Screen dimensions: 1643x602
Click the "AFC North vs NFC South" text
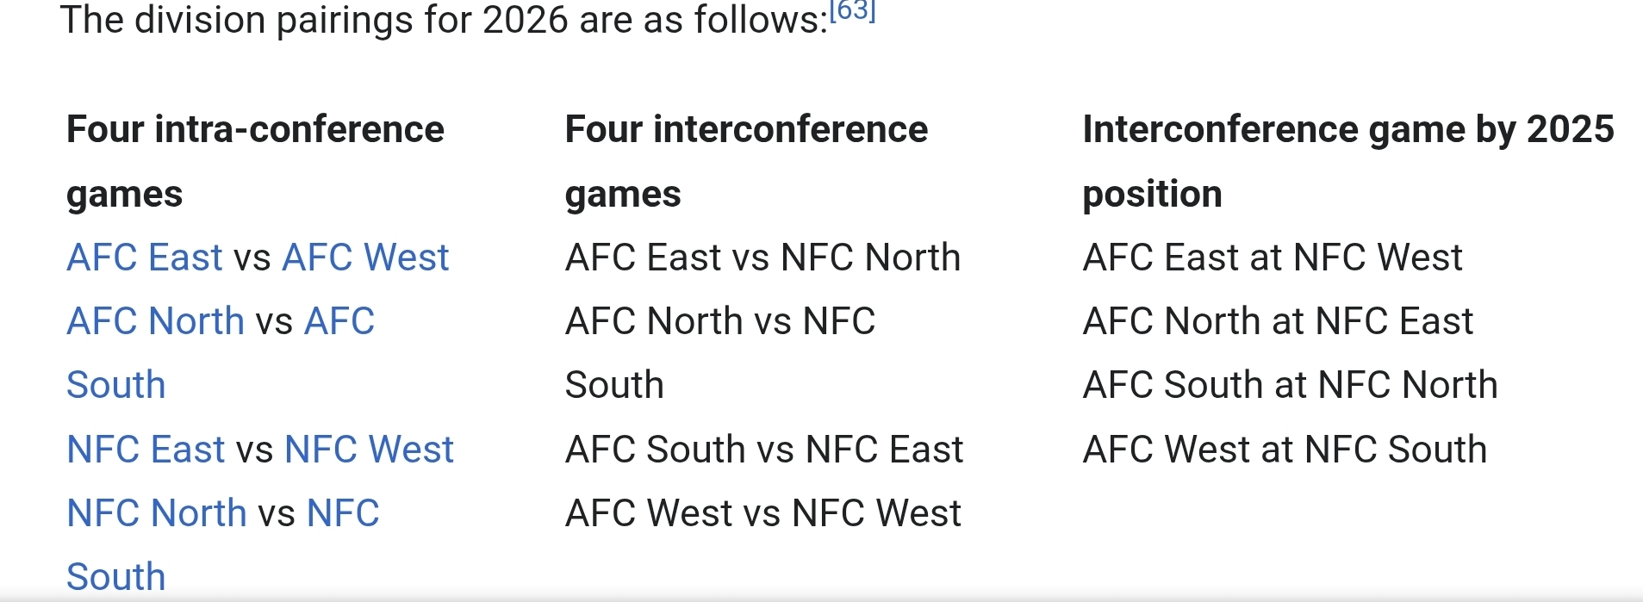pyautogui.click(x=719, y=321)
